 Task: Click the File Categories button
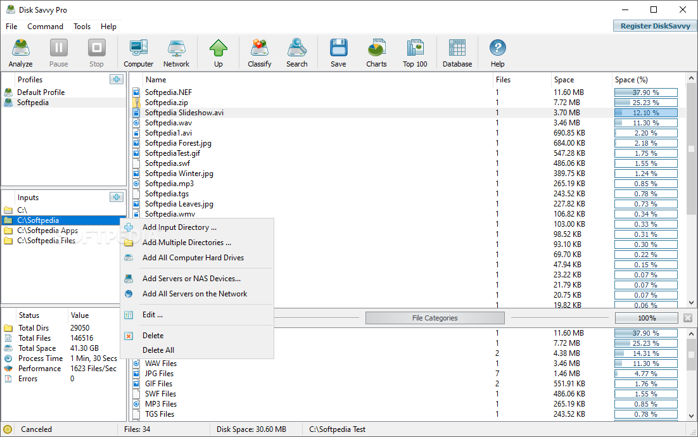(x=435, y=318)
